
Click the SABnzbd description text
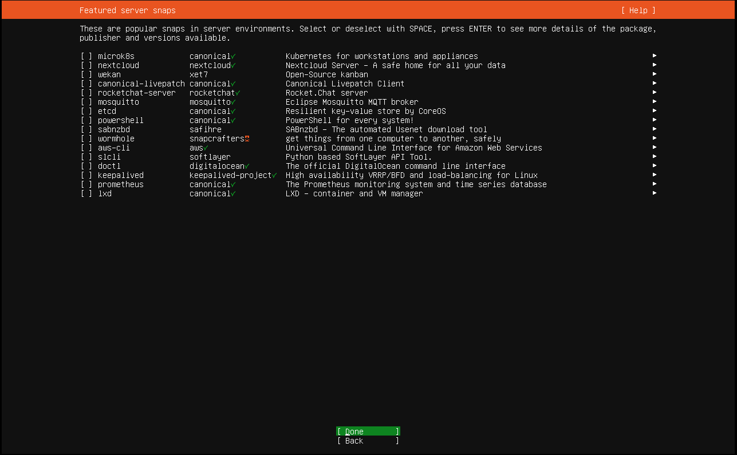pyautogui.click(x=387, y=129)
